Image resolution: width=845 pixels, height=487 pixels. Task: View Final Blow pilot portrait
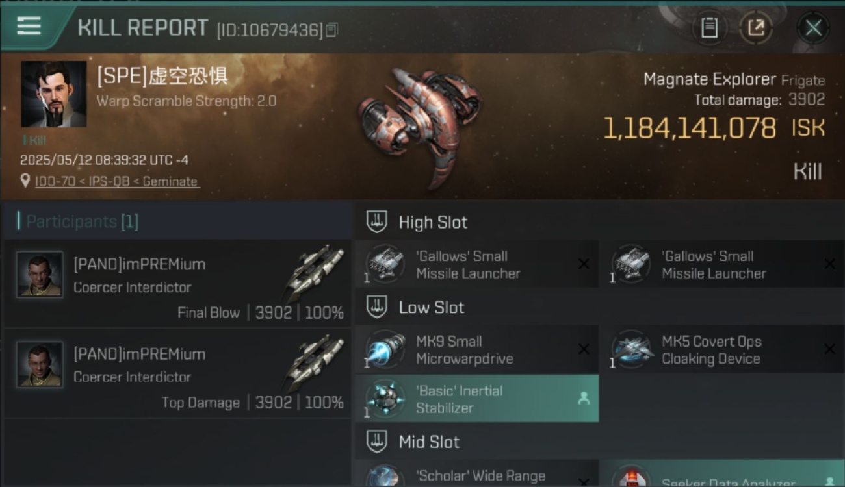coord(40,275)
